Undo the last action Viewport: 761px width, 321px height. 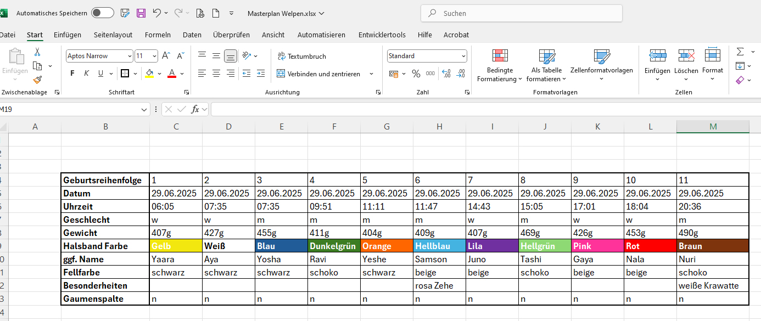pyautogui.click(x=157, y=13)
